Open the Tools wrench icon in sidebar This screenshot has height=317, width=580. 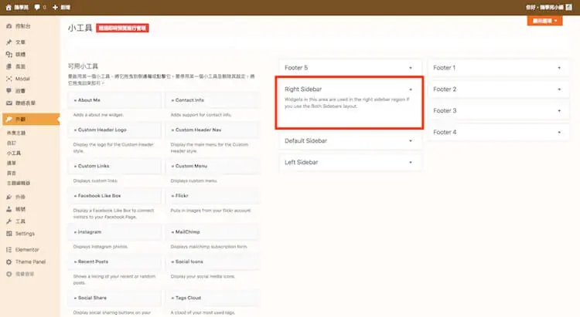pos(9,221)
